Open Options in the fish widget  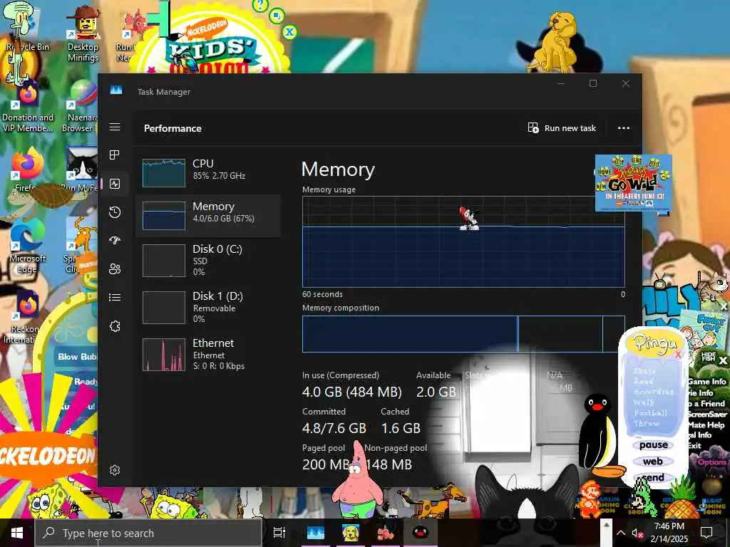pos(711,462)
